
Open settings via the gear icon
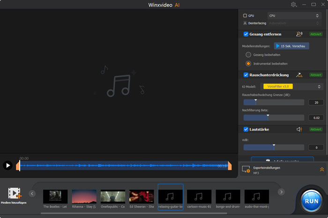pyautogui.click(x=294, y=5)
